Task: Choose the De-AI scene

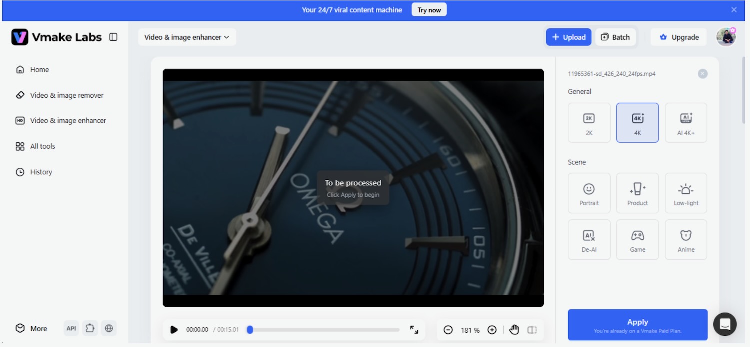Action: (589, 239)
